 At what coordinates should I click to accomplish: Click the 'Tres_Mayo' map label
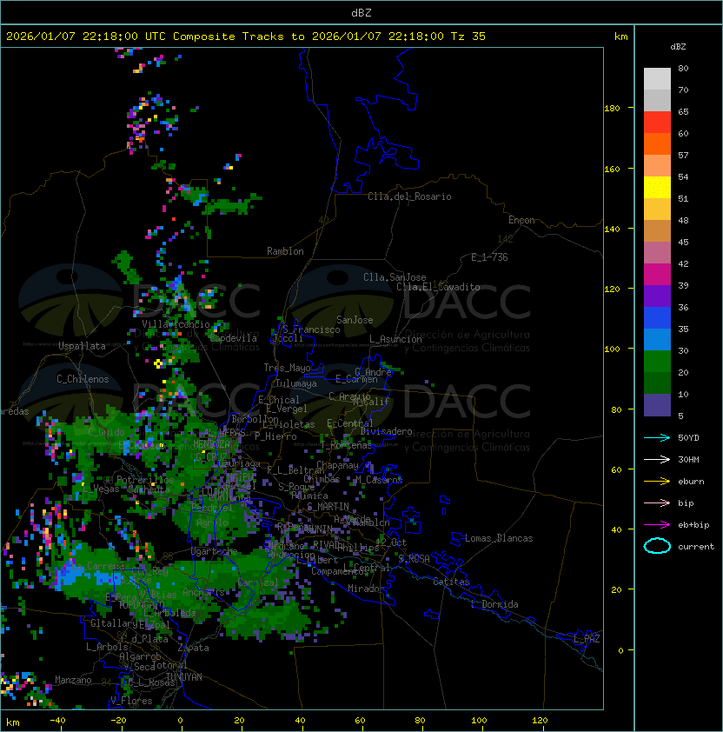tap(287, 368)
